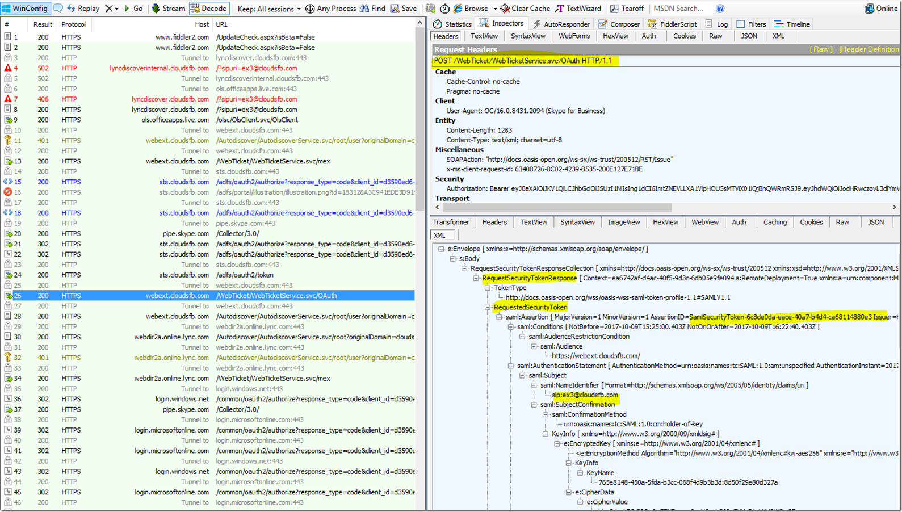Select https://webext.cloudsfb.com/ audience node

point(595,356)
